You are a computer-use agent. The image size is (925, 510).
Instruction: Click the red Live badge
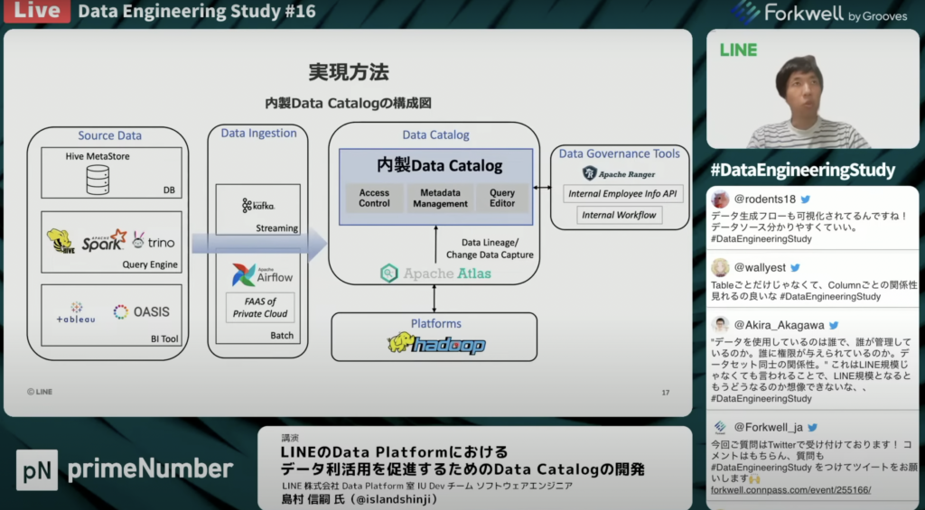[x=36, y=12]
